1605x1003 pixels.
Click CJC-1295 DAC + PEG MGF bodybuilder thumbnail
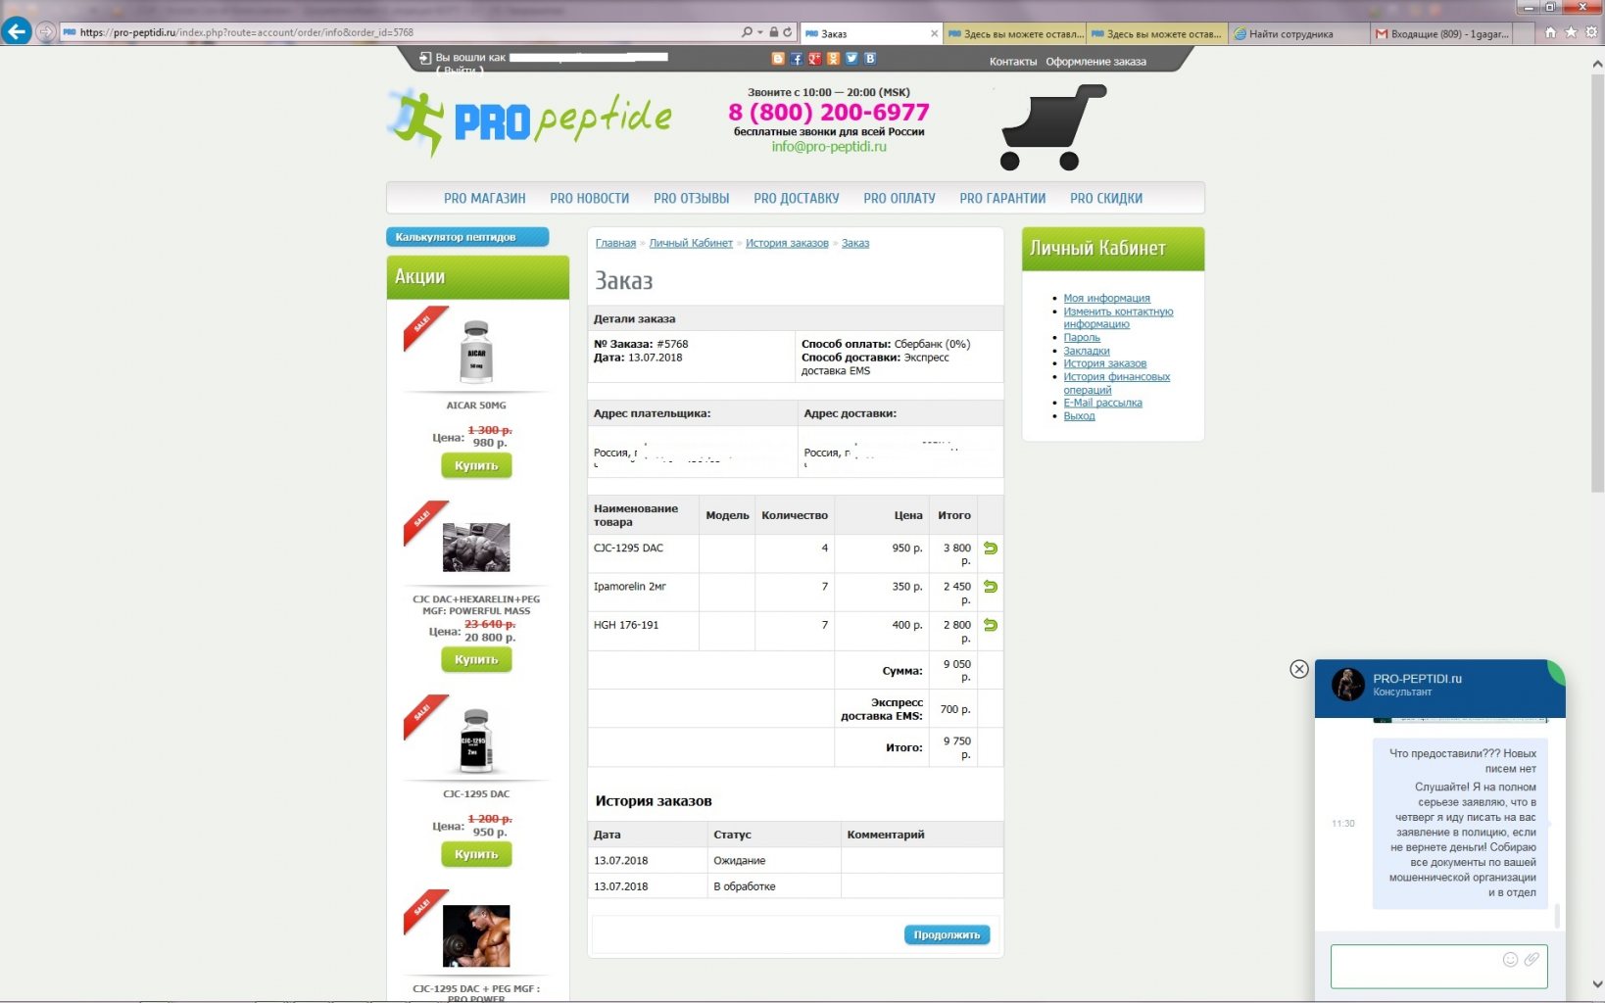pyautogui.click(x=476, y=935)
